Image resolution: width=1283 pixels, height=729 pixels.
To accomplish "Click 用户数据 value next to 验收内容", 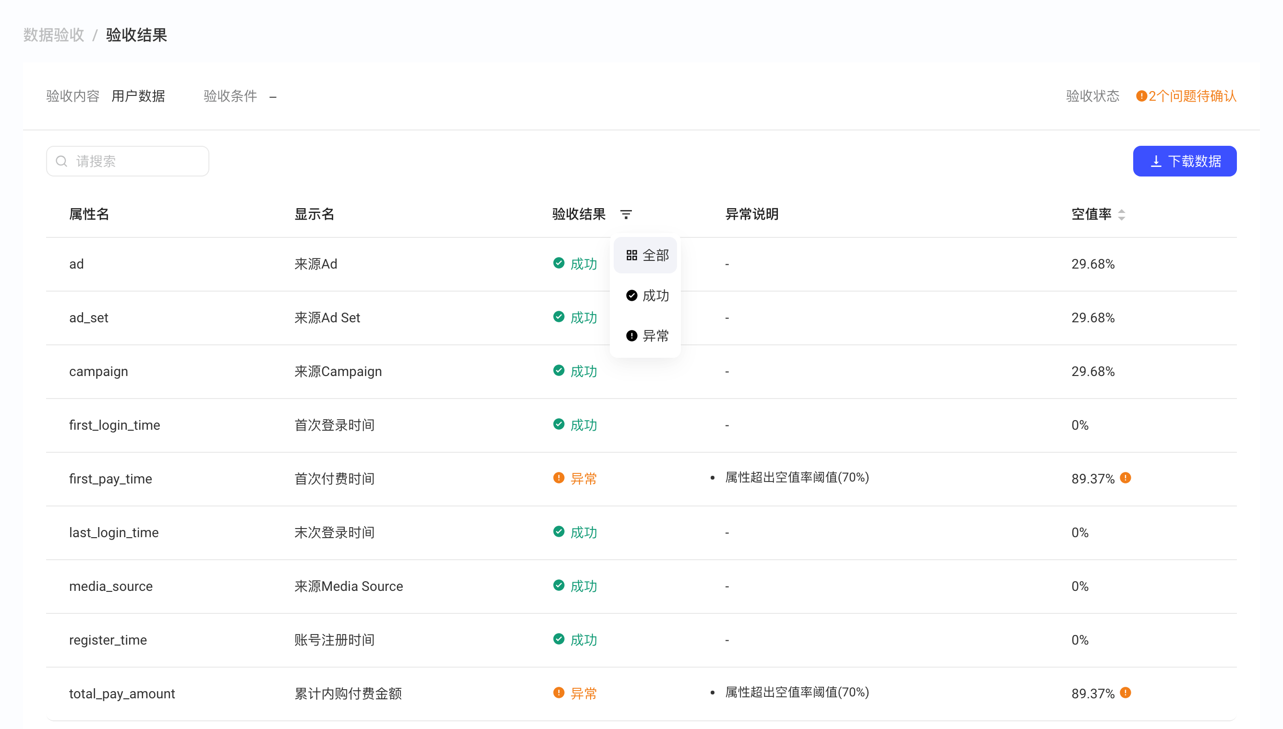I will coord(138,96).
